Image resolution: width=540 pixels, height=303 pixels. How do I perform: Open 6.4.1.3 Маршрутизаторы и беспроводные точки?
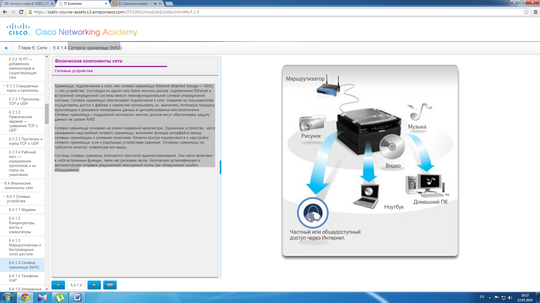coord(22,247)
